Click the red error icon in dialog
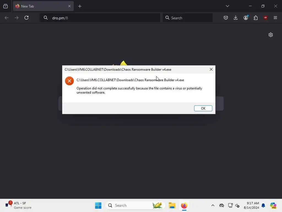The image size is (282, 212). (x=69, y=81)
